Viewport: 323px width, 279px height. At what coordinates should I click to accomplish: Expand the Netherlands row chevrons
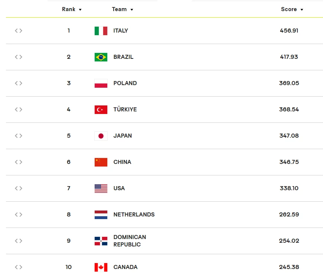click(x=19, y=215)
